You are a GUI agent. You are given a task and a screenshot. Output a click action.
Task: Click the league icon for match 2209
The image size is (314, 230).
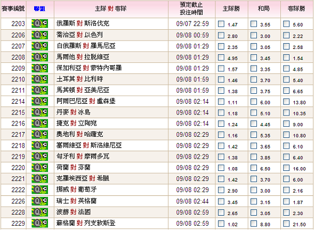tap(39, 68)
